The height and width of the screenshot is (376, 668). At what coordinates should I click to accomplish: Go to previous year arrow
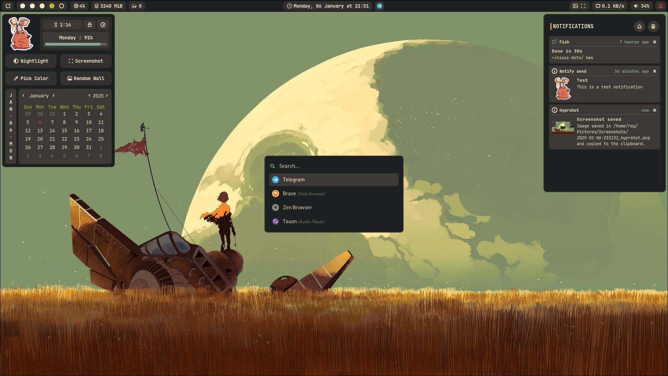pyautogui.click(x=89, y=95)
